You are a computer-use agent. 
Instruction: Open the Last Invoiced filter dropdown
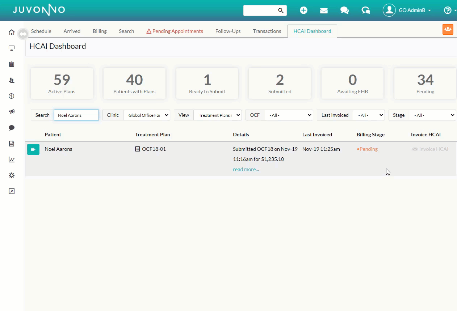369,115
